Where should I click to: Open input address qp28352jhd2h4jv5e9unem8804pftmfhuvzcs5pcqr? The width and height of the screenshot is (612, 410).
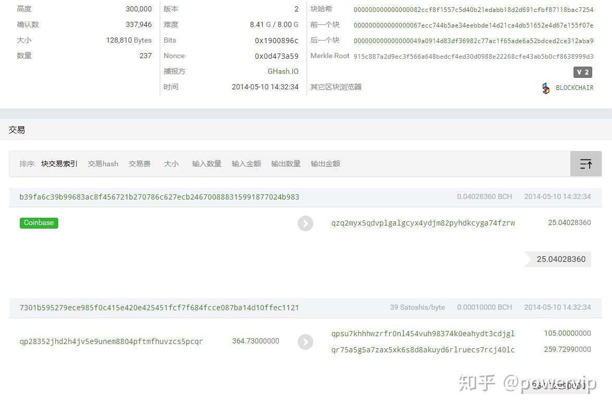pyautogui.click(x=111, y=341)
